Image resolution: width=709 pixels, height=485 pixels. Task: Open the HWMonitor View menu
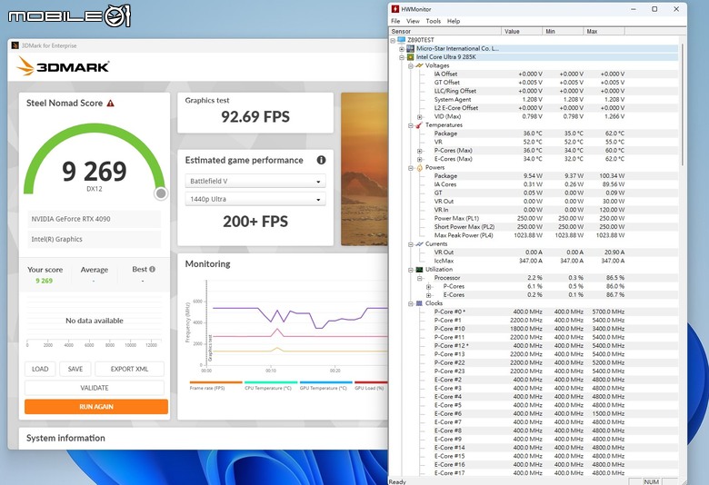tap(413, 21)
